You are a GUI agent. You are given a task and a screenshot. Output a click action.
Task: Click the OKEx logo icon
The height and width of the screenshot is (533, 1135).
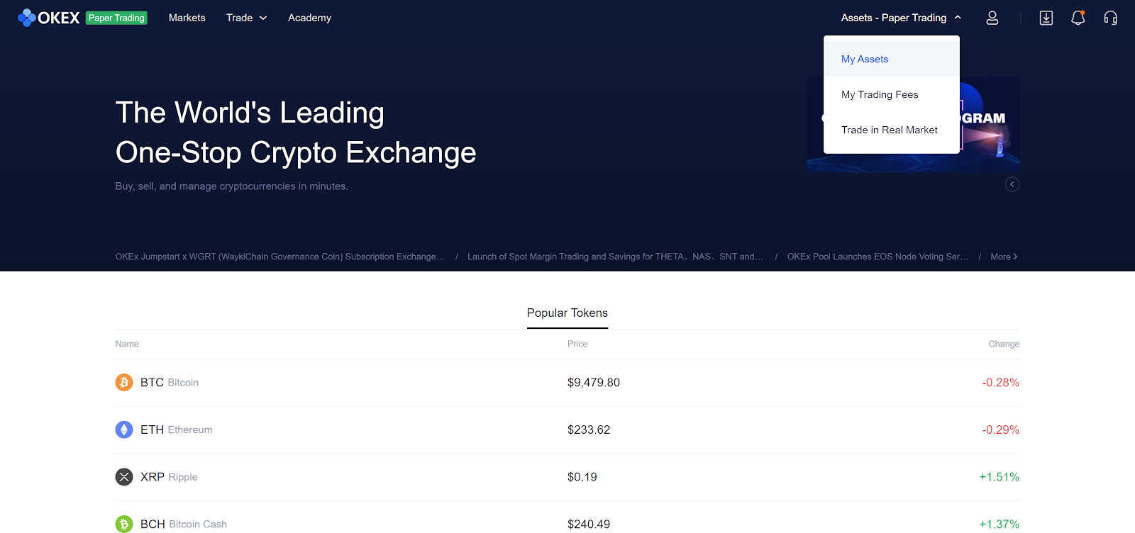coord(27,18)
